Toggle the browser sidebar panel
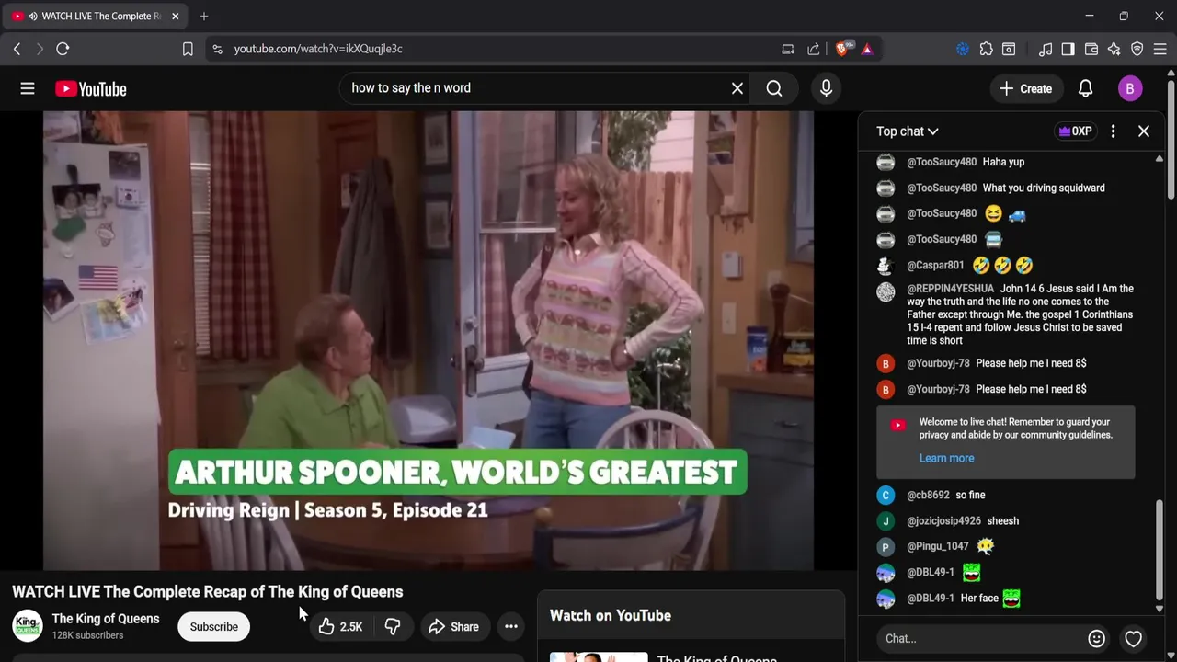Viewport: 1177px width, 662px height. click(1068, 49)
